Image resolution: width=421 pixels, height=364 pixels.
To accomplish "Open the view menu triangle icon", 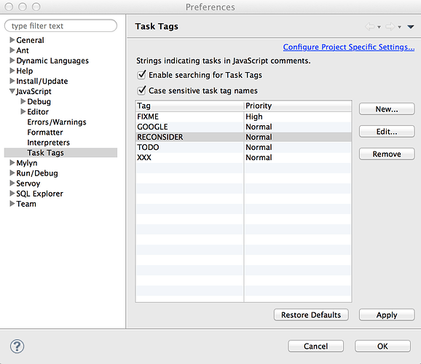I will click(410, 27).
